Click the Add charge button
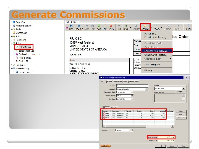199x149 pixels. click(x=181, y=111)
